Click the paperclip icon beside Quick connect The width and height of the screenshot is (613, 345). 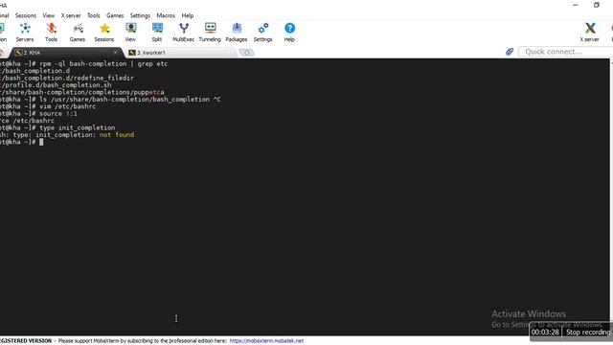[510, 52]
